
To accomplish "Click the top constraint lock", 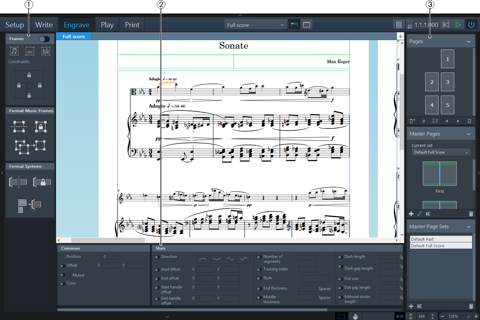I will tap(29, 75).
